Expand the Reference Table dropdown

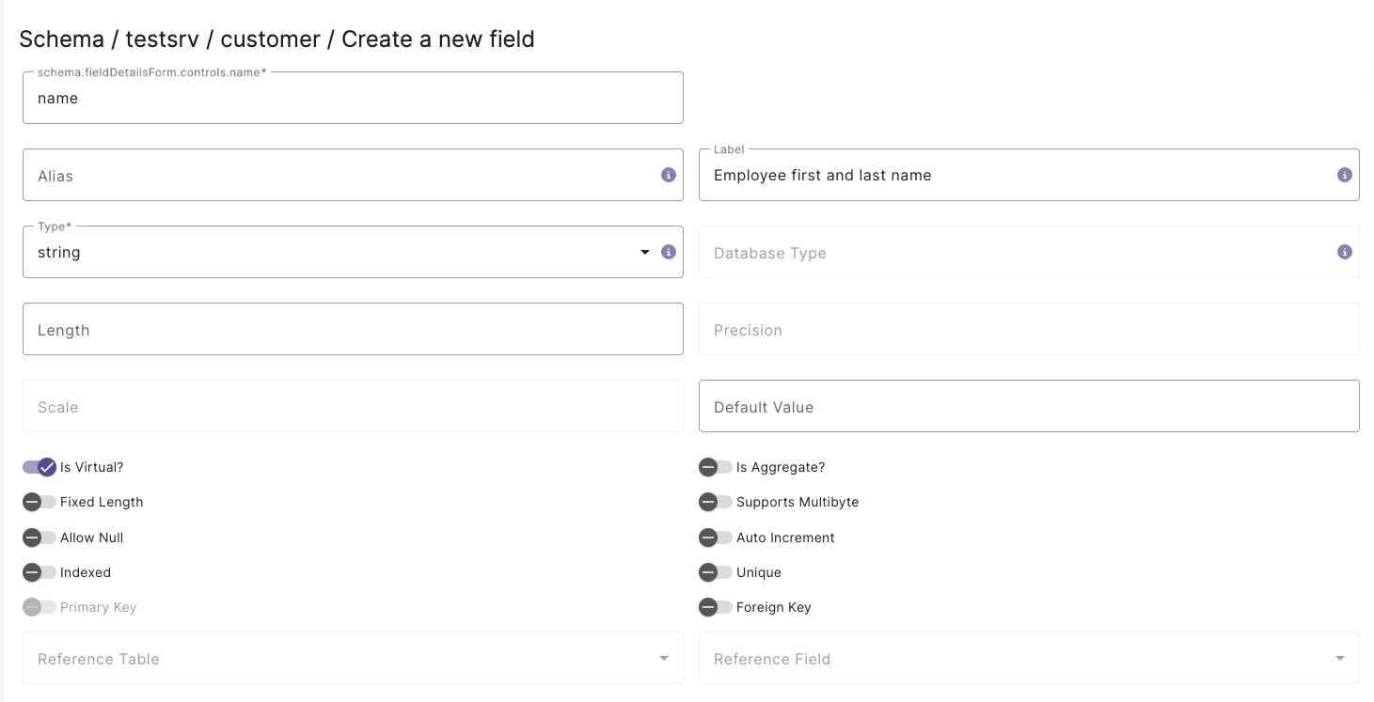coord(664,658)
